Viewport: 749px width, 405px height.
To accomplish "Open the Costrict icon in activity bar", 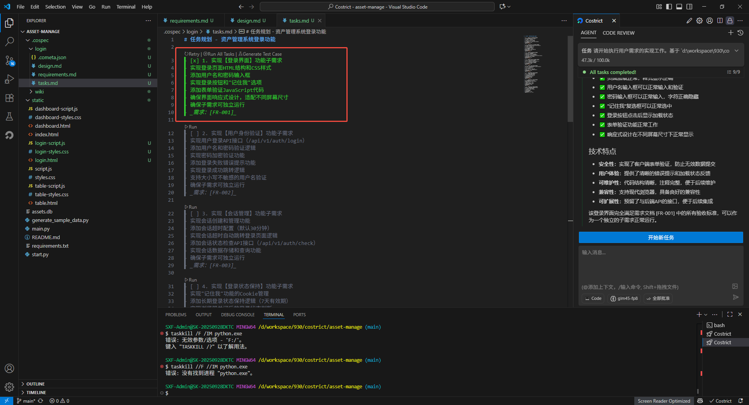I will [x=9, y=135].
